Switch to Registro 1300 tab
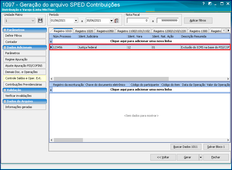Image resolution: width=232 pixels, height=170 pixels. click(x=199, y=31)
